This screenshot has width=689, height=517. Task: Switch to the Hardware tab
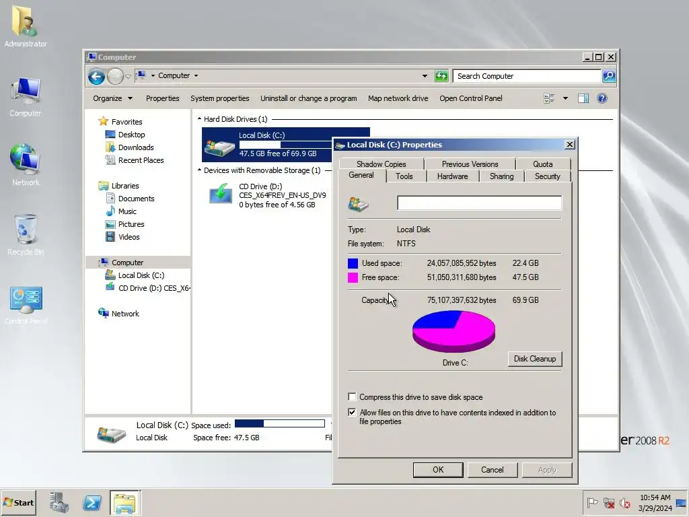point(452,176)
